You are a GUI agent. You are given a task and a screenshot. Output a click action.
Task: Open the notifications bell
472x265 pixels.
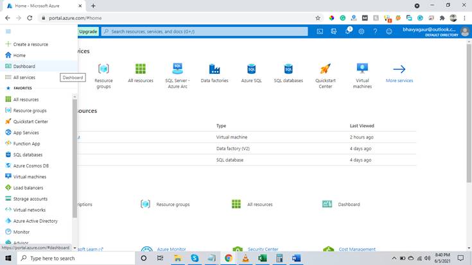click(x=347, y=31)
